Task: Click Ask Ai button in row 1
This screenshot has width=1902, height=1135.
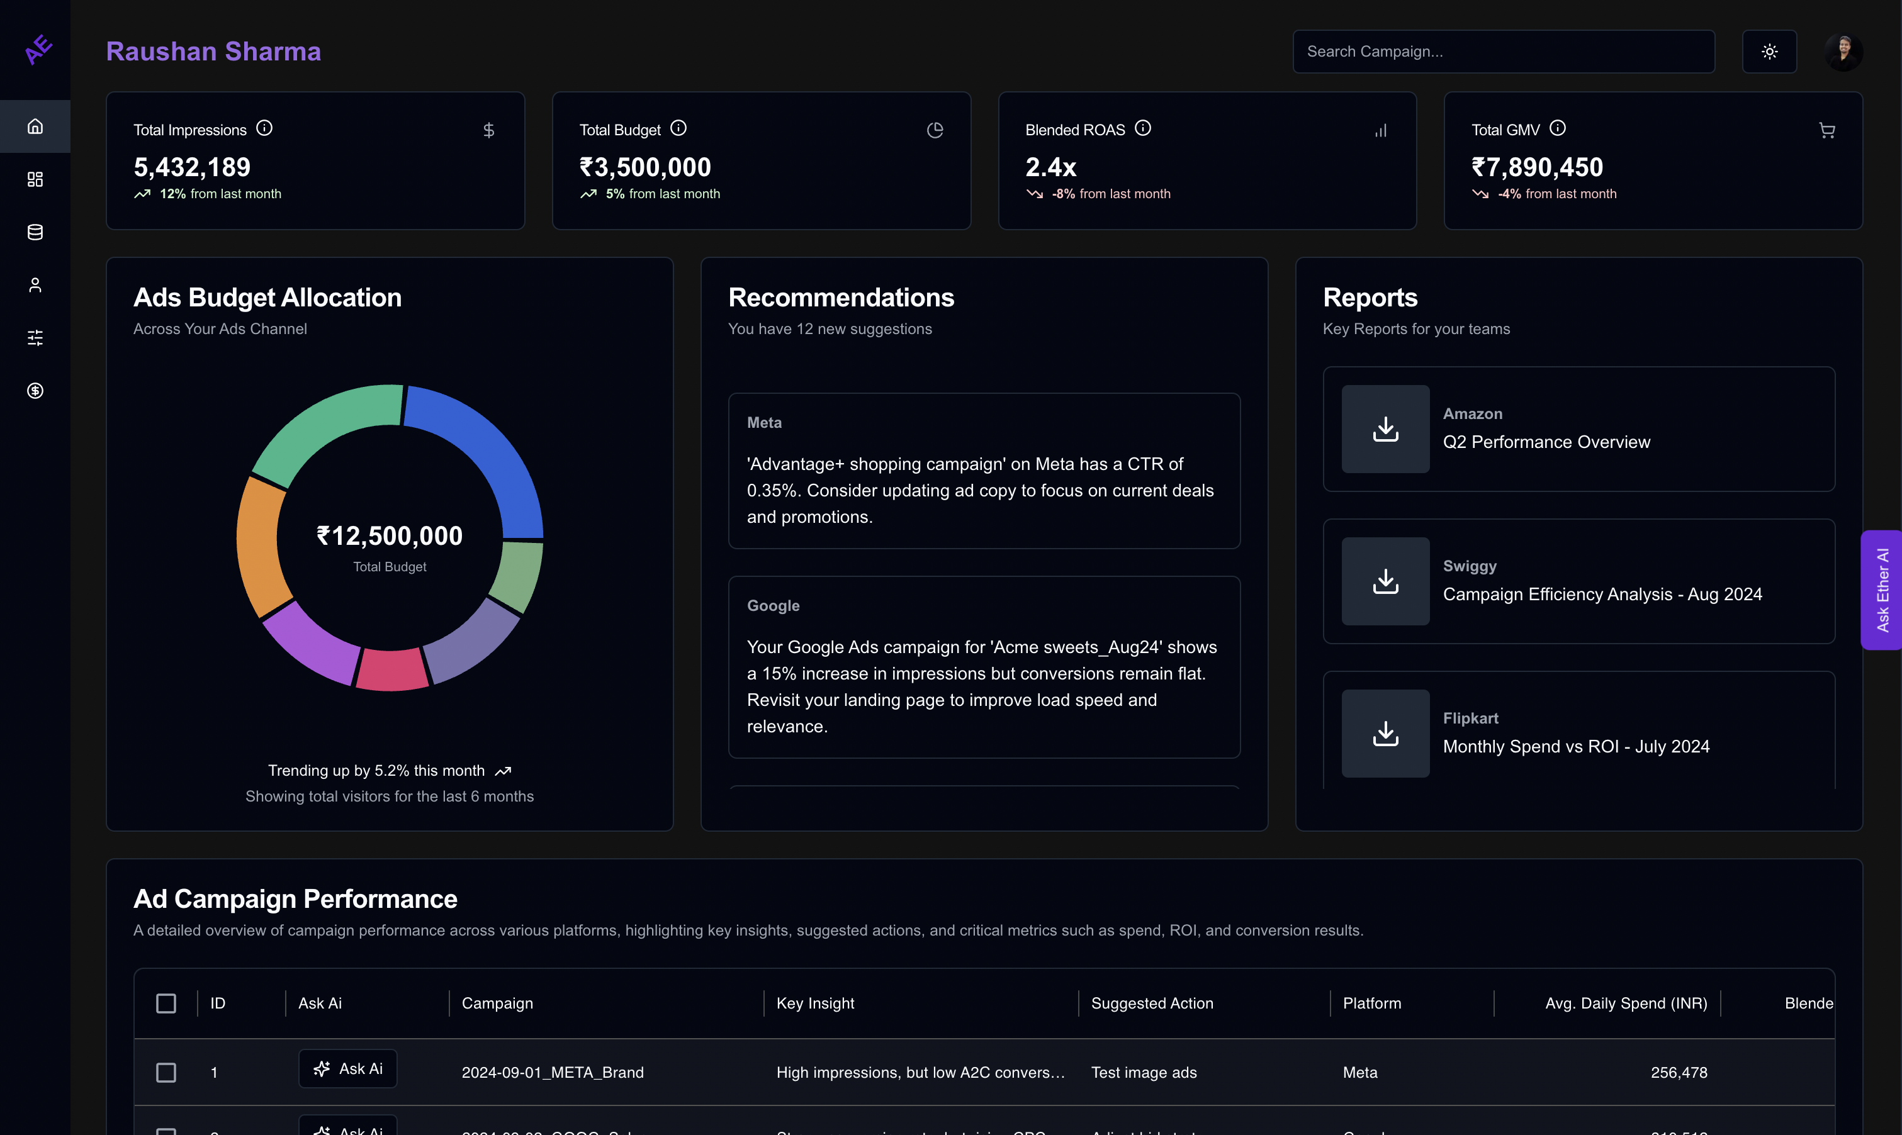Action: [x=348, y=1068]
